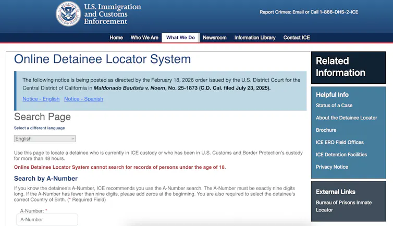393x226 pixels.
Task: Open the Privacy Notice link
Action: tap(332, 167)
